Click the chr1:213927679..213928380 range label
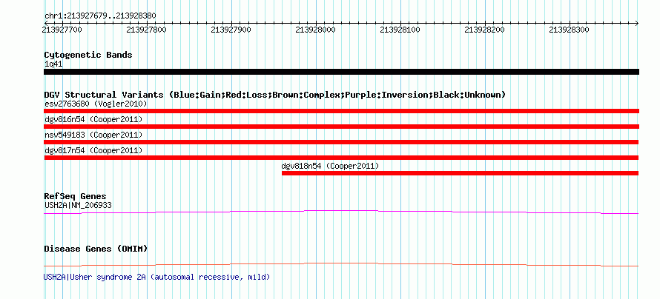Image resolution: width=660 pixels, height=299 pixels. (x=100, y=16)
